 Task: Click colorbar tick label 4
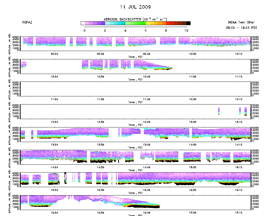click(x=125, y=31)
